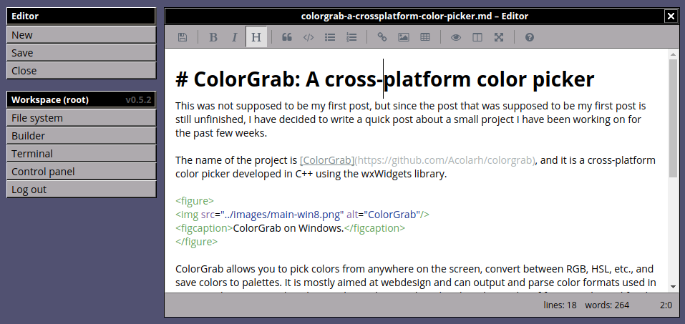The image size is (685, 324).
Task: Open File system from the Workspace menu
Action: (82, 118)
